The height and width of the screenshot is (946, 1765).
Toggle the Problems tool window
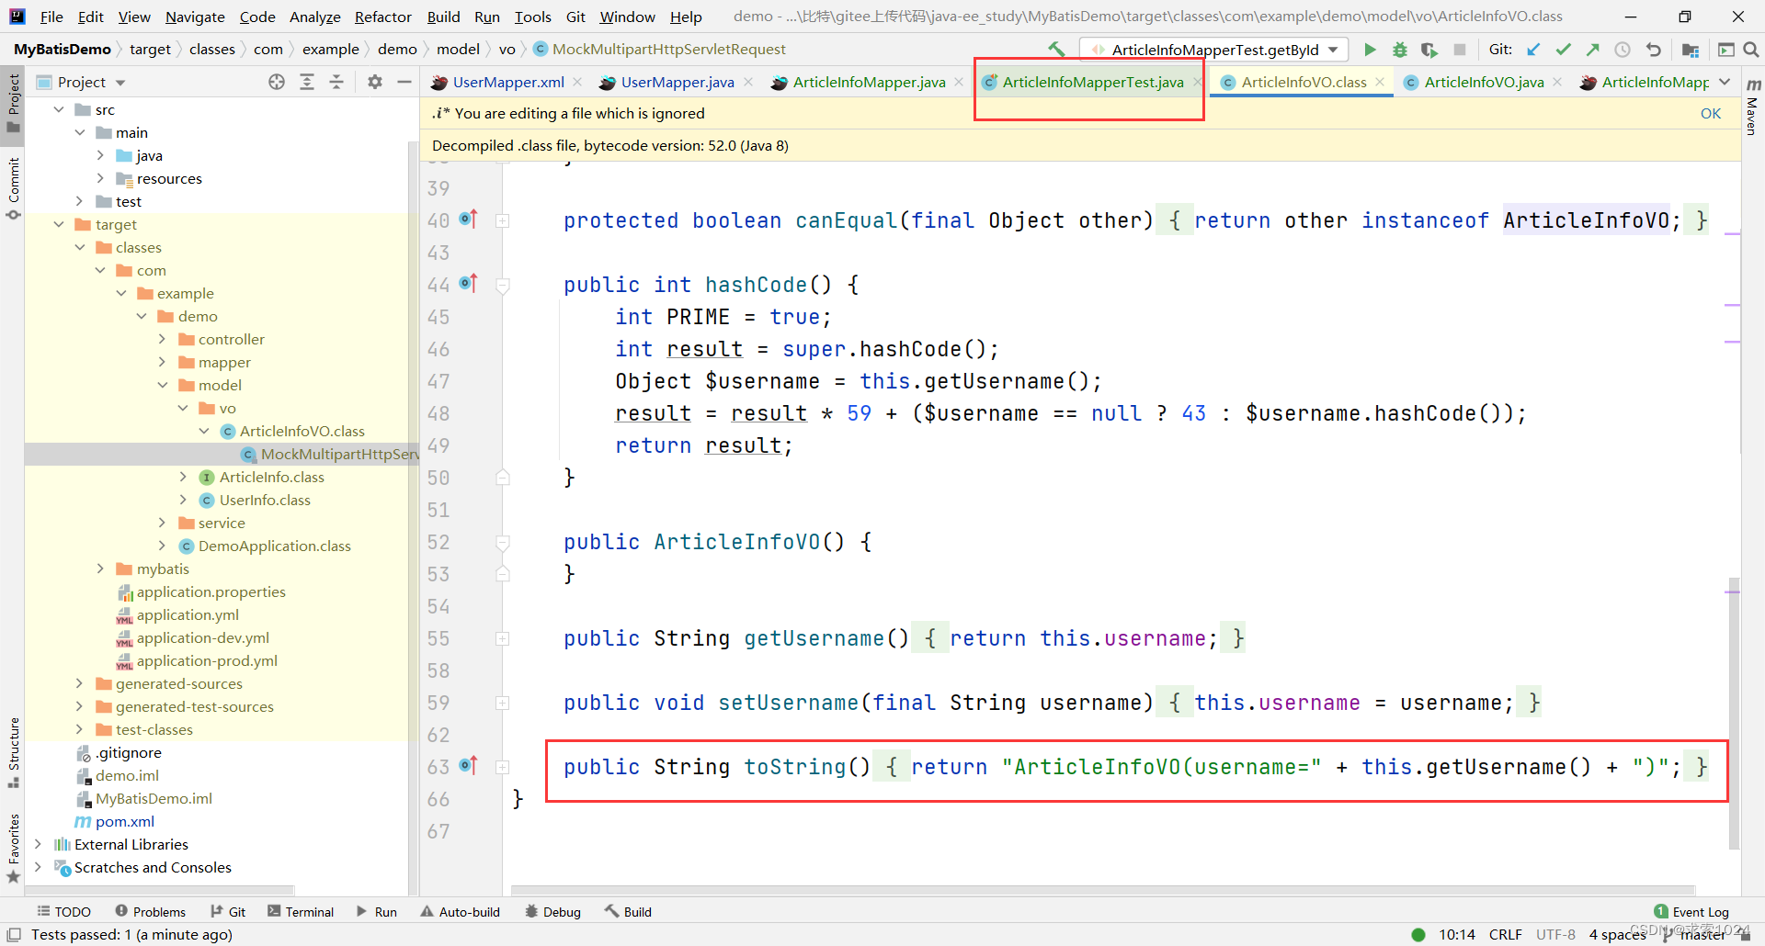(x=151, y=912)
